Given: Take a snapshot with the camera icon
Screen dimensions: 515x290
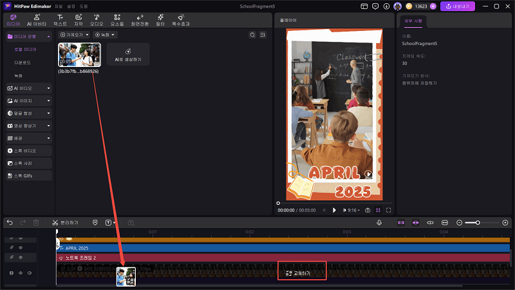Looking at the screenshot, I should click(368, 210).
